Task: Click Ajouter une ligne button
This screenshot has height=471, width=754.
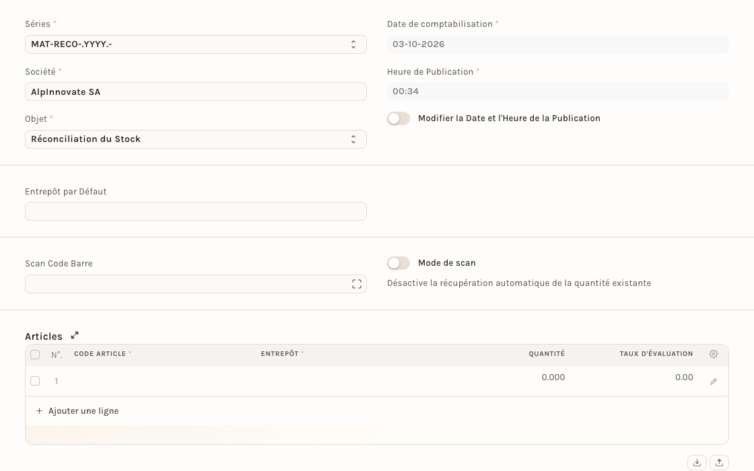Action: click(x=77, y=411)
